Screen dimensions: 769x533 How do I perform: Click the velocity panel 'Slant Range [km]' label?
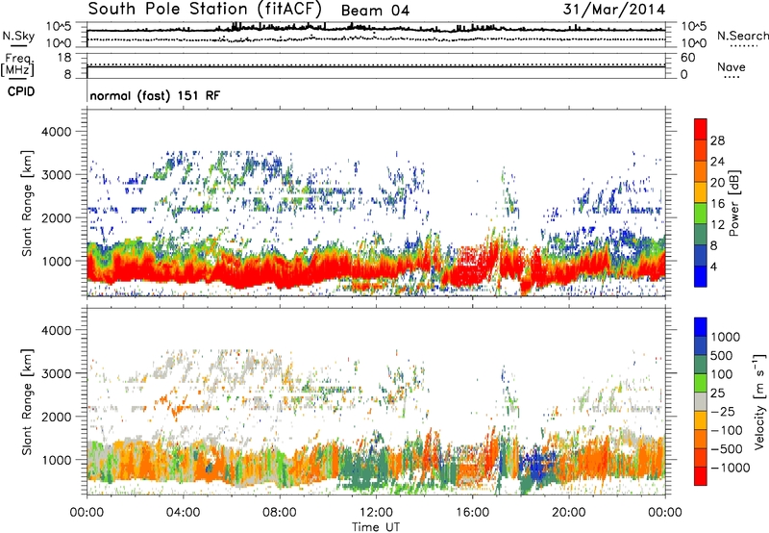coord(27,401)
